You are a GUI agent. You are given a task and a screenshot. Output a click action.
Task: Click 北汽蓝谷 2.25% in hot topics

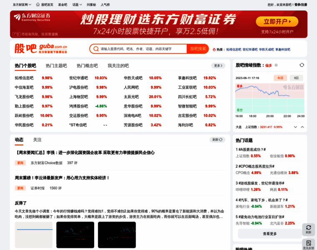point(282,223)
